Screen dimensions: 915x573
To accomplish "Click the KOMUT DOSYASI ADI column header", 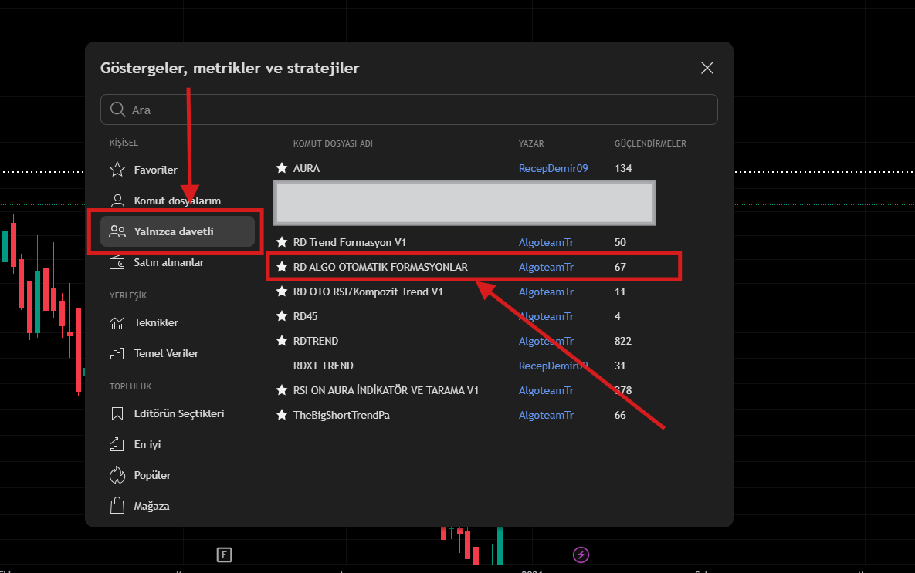I will pos(333,143).
